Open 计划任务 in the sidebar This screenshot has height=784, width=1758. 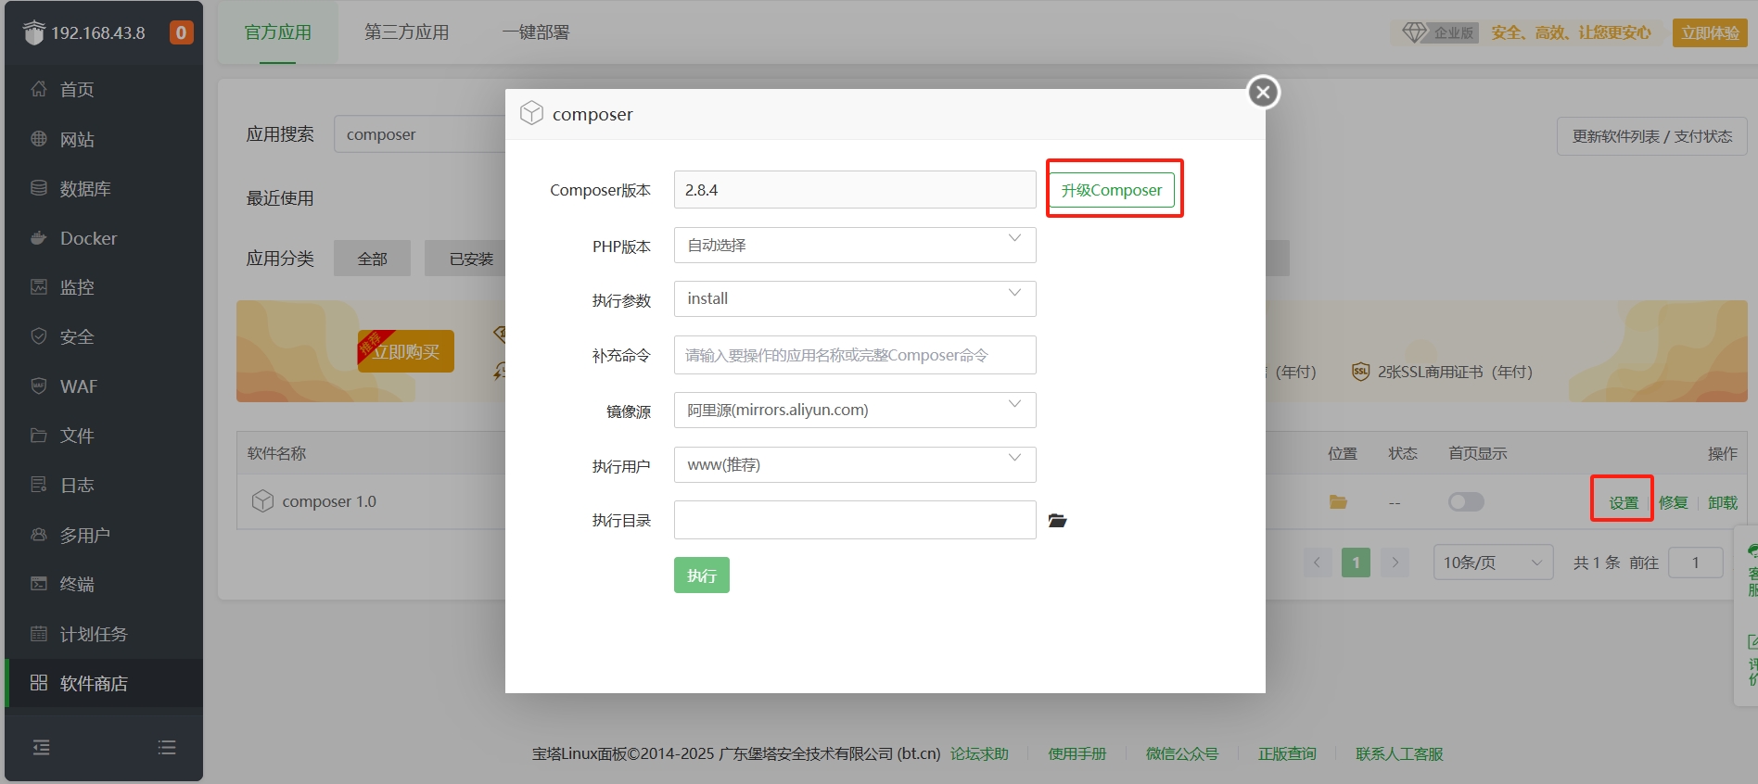(93, 634)
